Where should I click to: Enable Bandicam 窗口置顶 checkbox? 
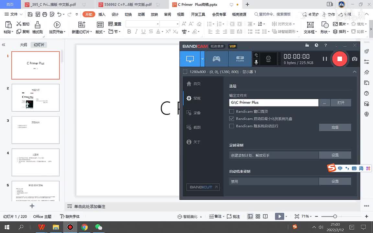pyautogui.click(x=232, y=111)
